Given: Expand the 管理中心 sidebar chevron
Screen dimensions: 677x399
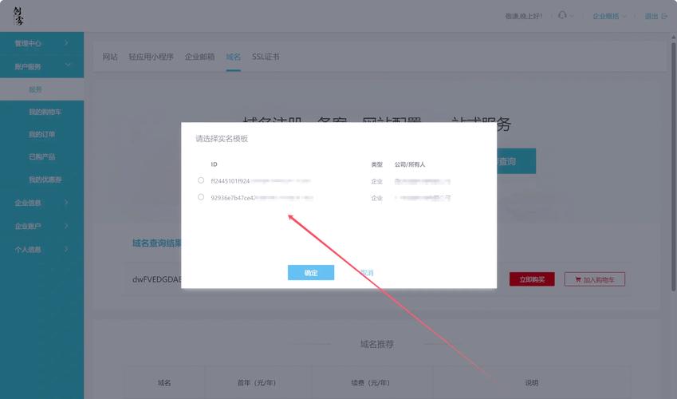Looking at the screenshot, I should (66, 43).
